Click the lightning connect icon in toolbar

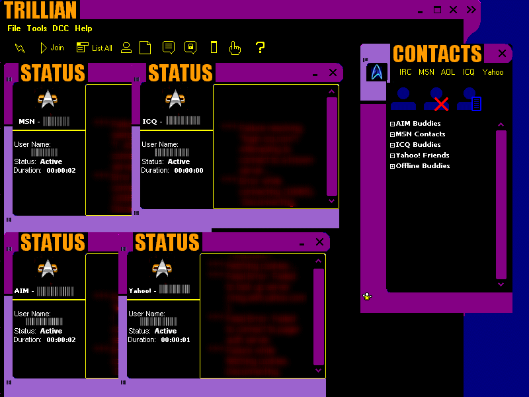point(20,48)
